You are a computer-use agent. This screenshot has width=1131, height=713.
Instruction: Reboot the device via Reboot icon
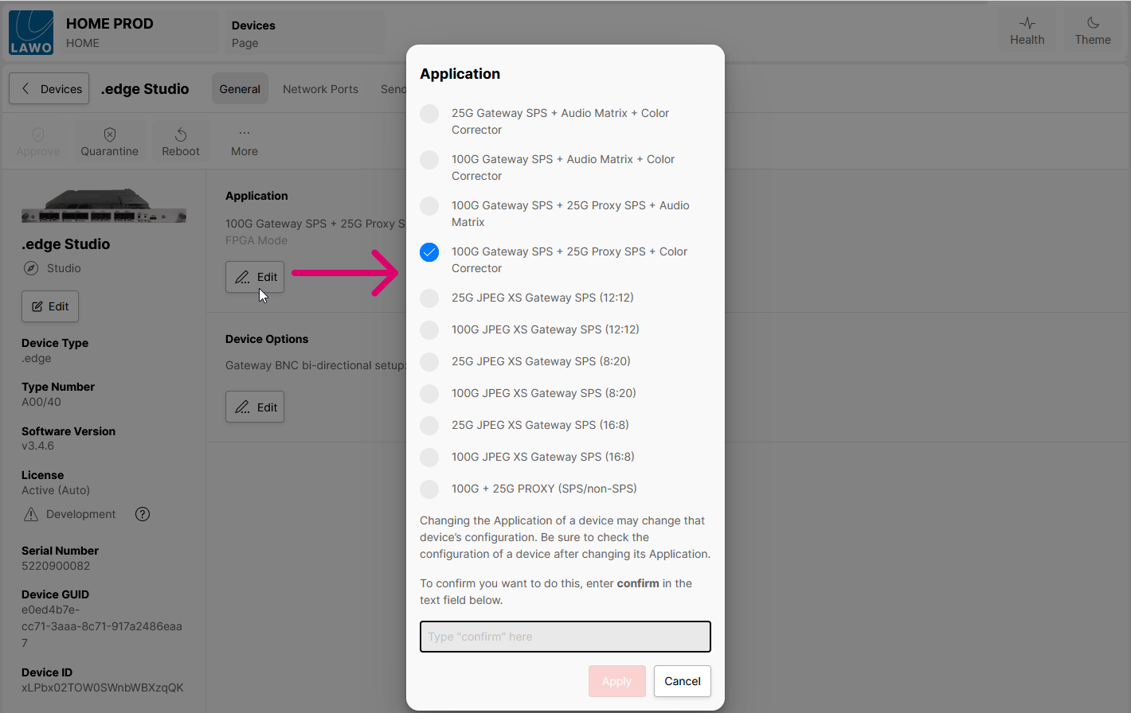click(x=181, y=134)
